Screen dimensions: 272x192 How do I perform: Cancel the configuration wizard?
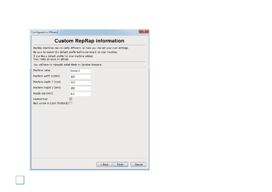138,165
